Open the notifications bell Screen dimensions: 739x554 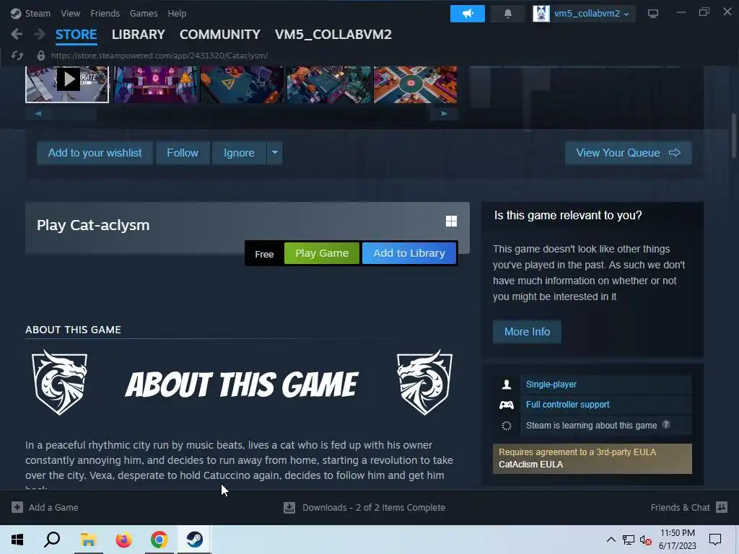click(507, 13)
